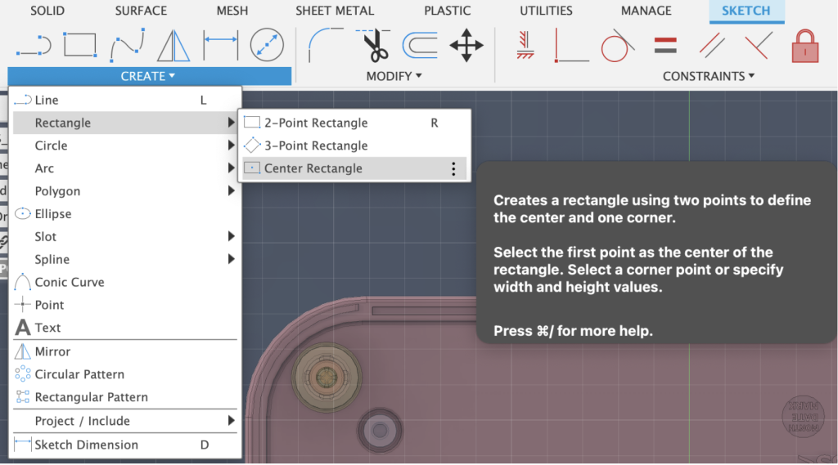The height and width of the screenshot is (465, 838).
Task: Switch to the SOLID tab
Action: (47, 11)
